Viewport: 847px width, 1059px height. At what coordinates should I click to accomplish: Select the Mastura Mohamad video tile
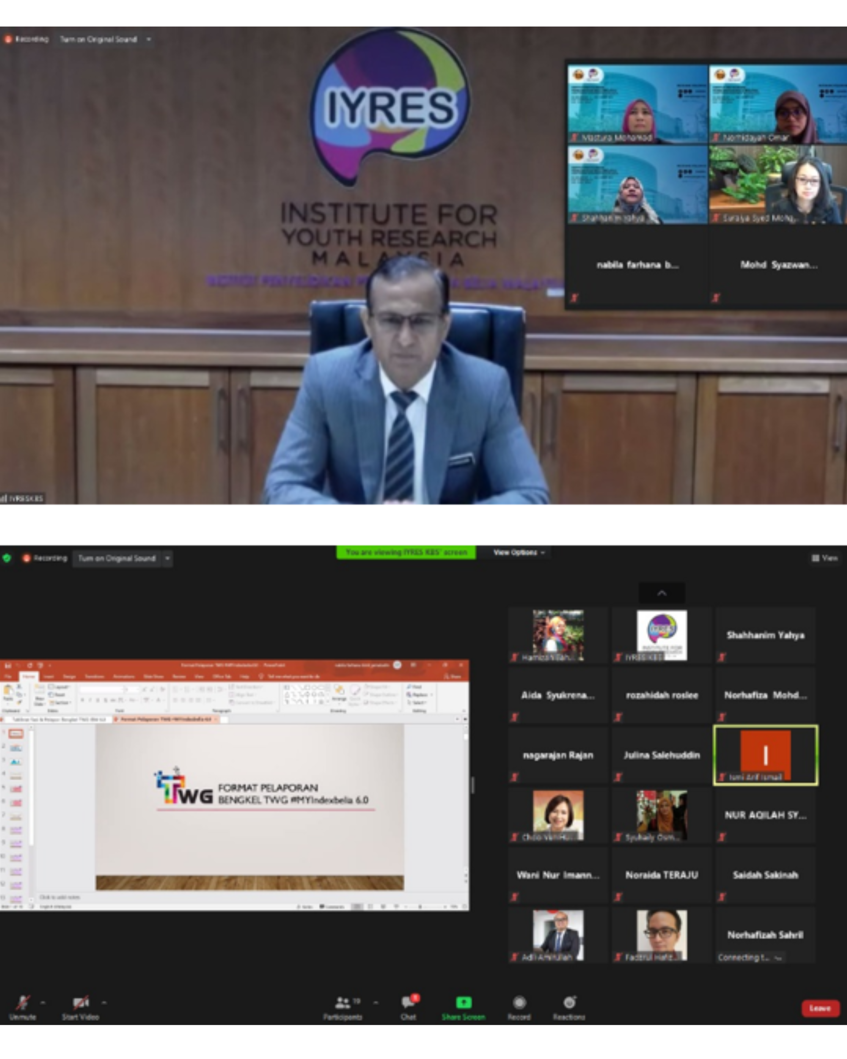pyautogui.click(x=637, y=104)
